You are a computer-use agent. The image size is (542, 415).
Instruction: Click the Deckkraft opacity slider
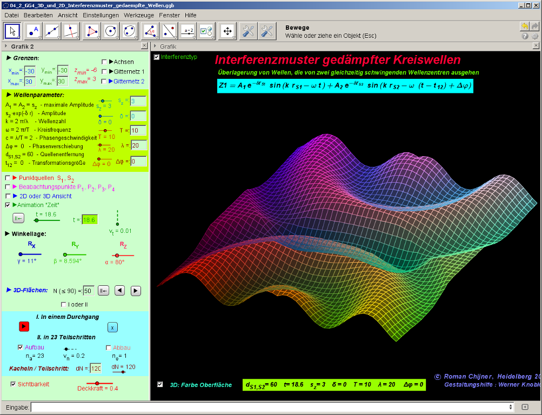click(x=97, y=383)
